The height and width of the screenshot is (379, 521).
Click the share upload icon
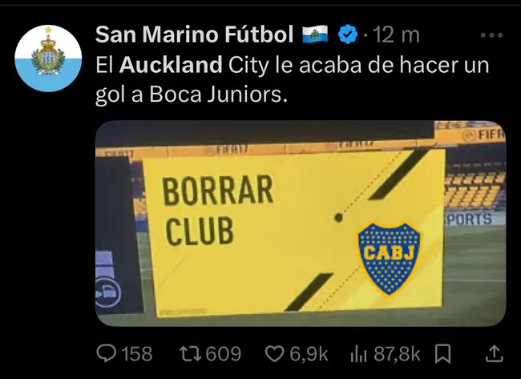(x=494, y=353)
